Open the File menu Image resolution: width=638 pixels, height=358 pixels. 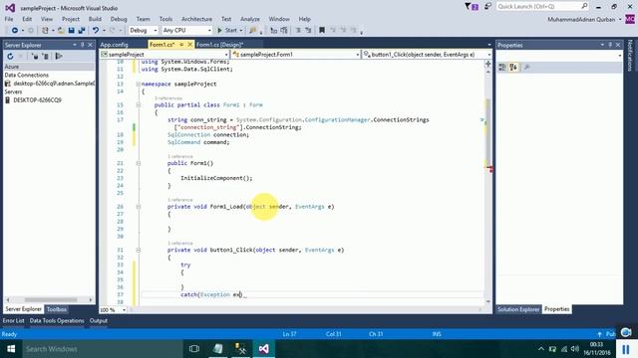coord(9,19)
